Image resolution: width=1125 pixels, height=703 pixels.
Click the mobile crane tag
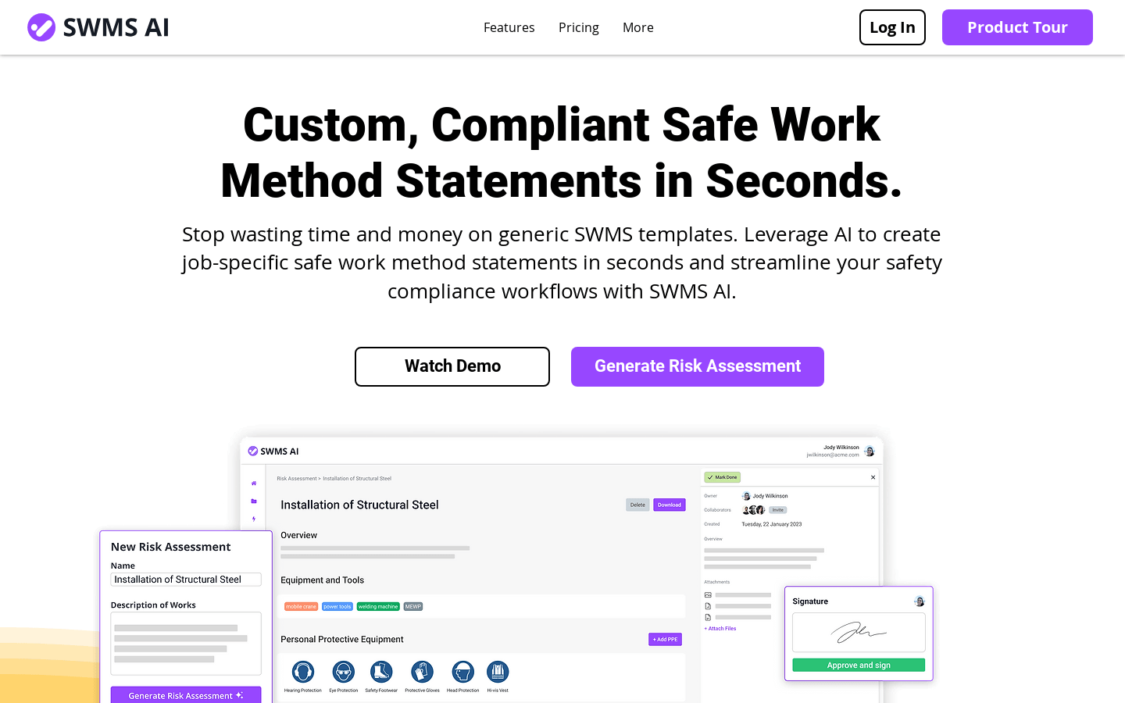pyautogui.click(x=301, y=606)
